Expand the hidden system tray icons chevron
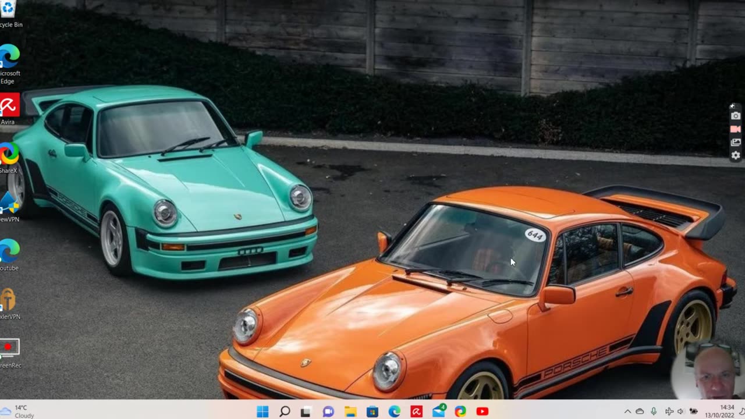Image resolution: width=745 pixels, height=419 pixels. pyautogui.click(x=627, y=411)
